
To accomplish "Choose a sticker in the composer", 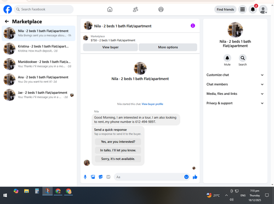I will coord(101,177).
